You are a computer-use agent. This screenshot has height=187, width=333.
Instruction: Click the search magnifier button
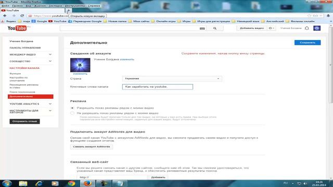coord(215,28)
